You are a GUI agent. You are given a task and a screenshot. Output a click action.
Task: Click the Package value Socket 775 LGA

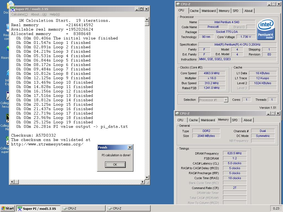(227, 32)
